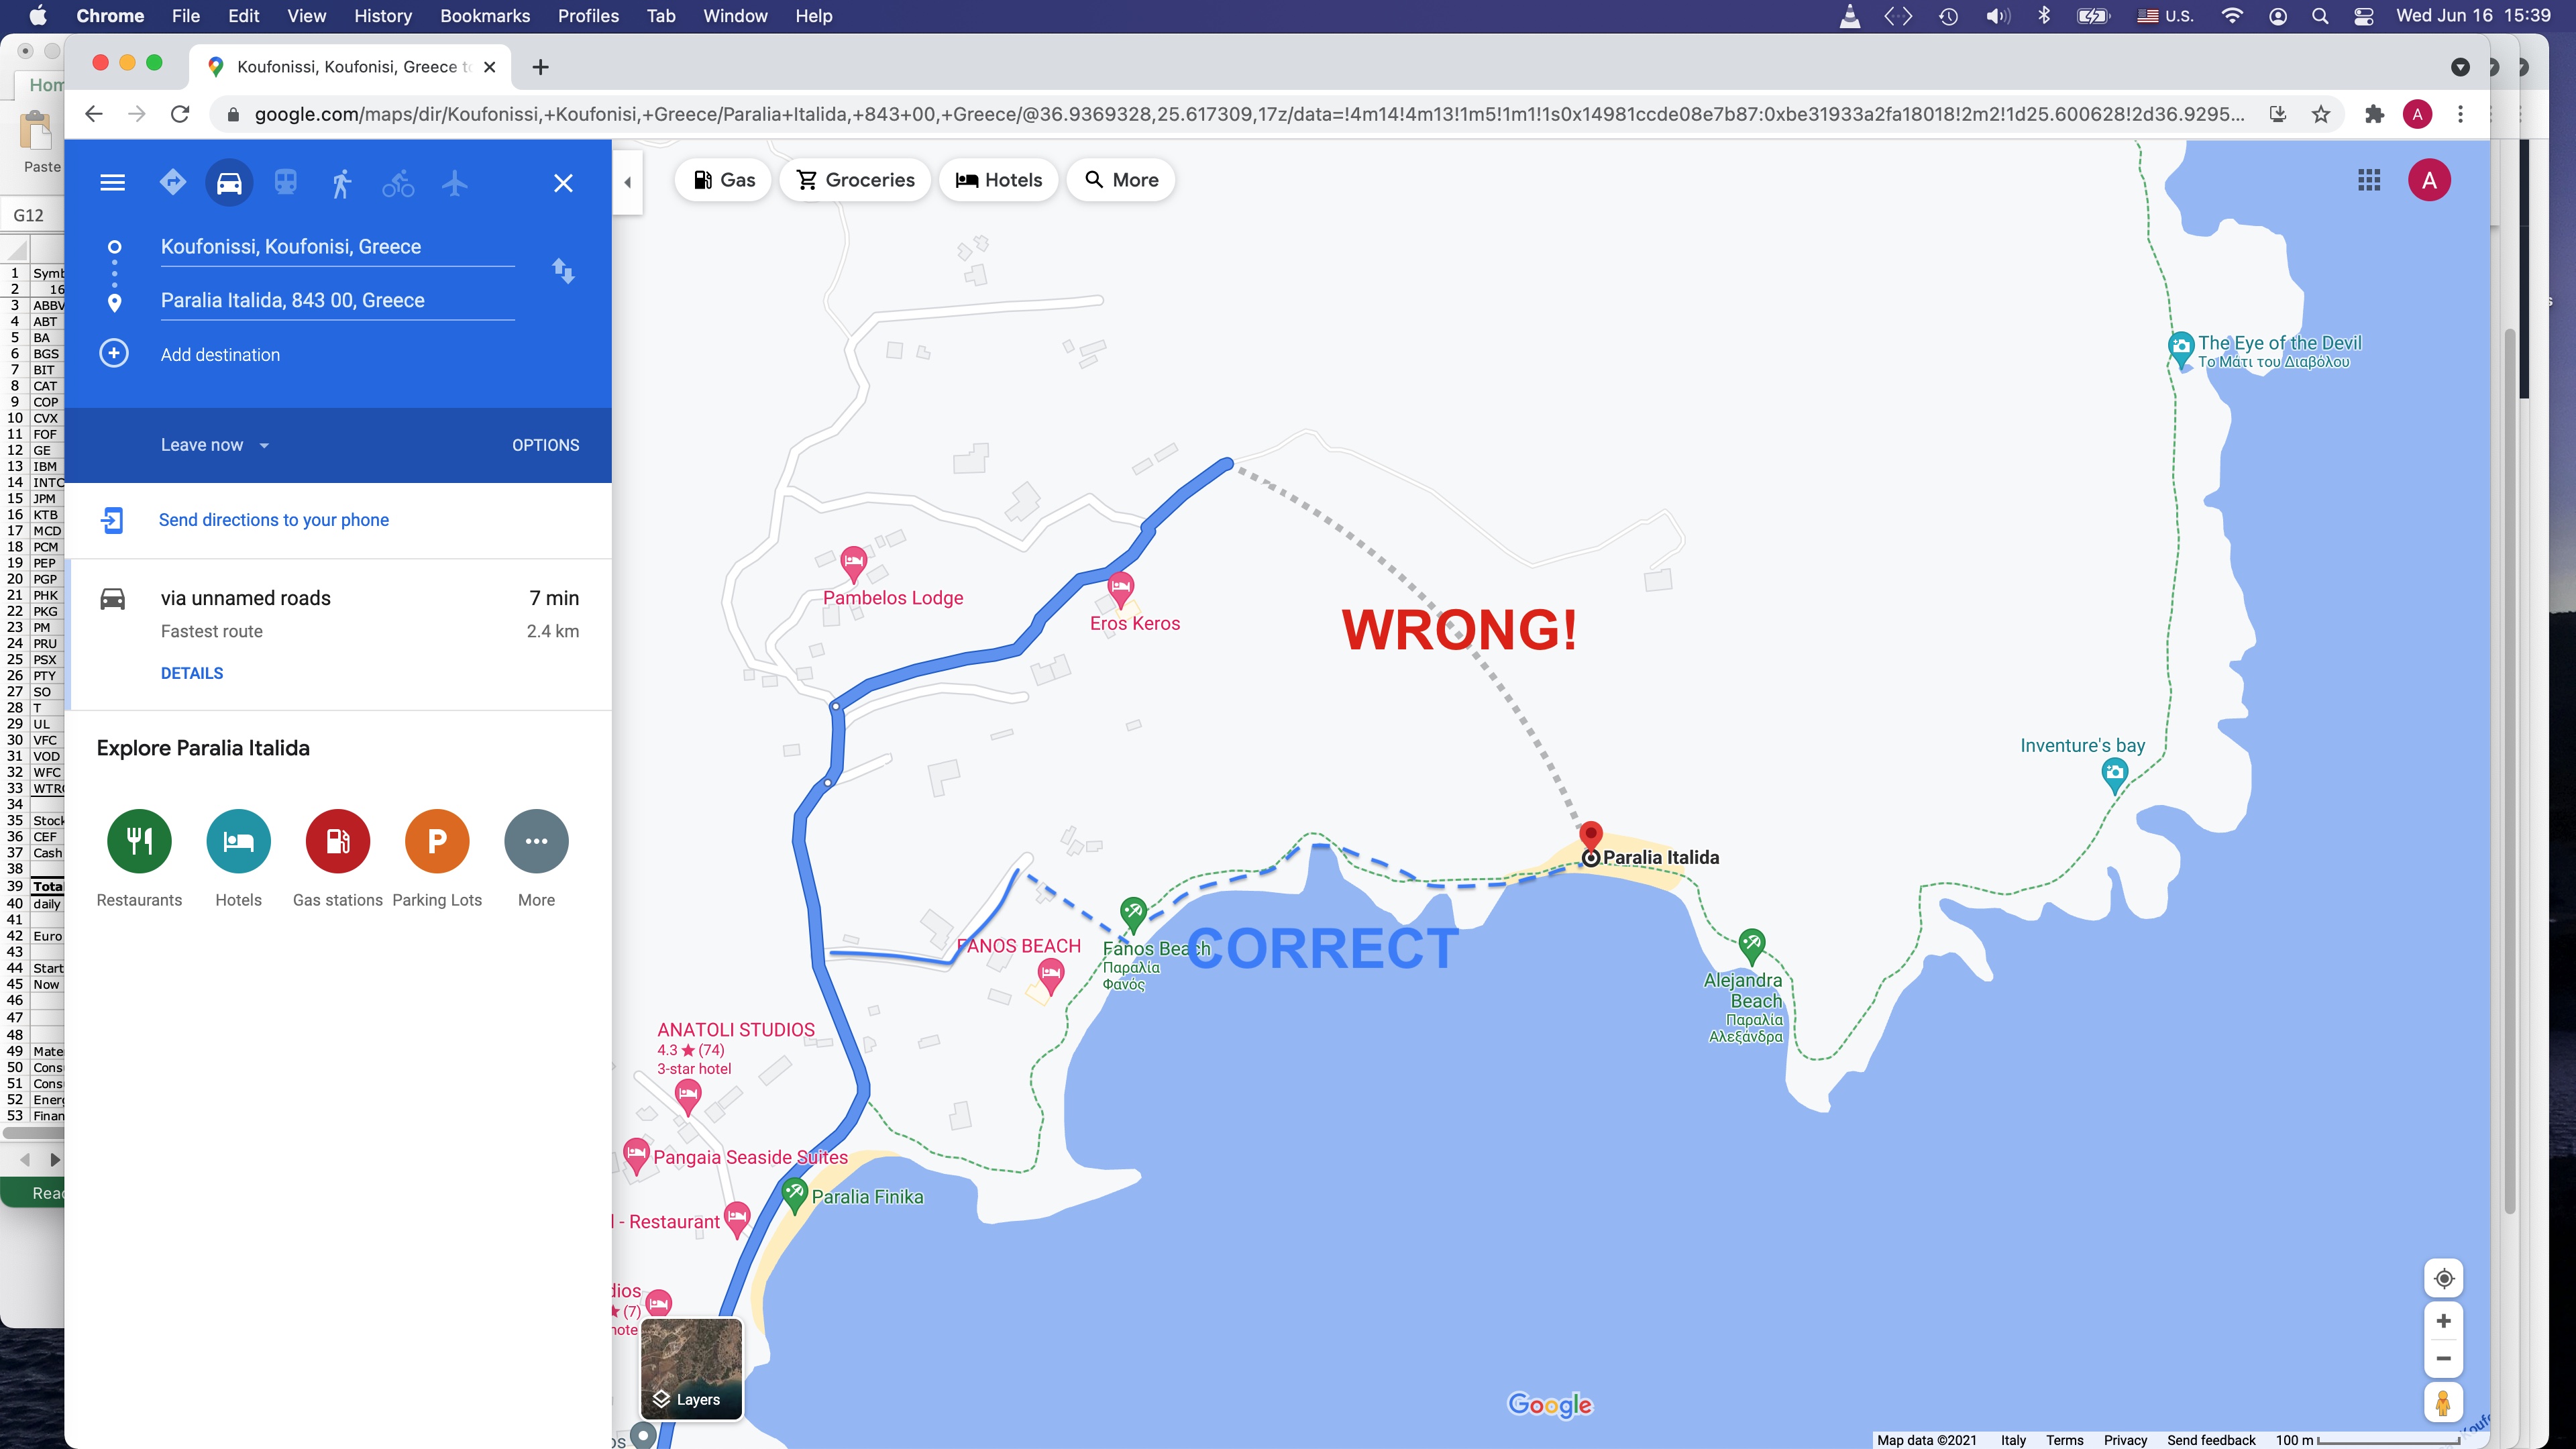2576x1449 pixels.
Task: Bookmark this page star icon
Action: (x=2321, y=114)
